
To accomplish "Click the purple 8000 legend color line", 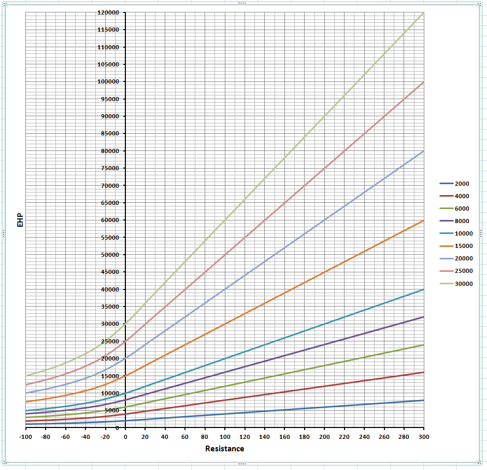I will click(x=446, y=222).
